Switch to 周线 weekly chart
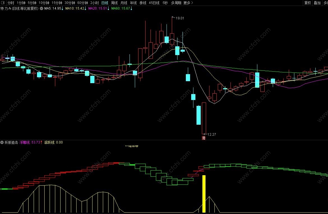The height and width of the screenshot is (214, 328). pyautogui.click(x=114, y=3)
